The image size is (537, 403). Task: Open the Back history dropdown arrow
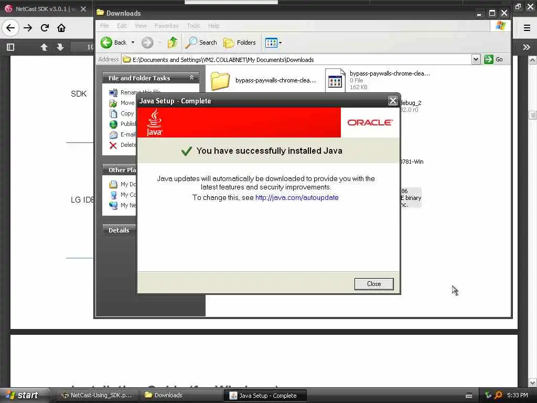click(133, 43)
